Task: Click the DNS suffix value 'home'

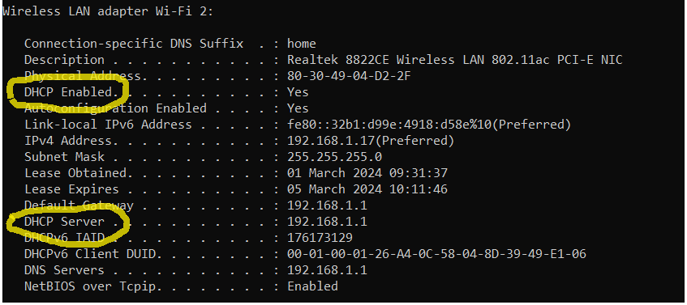Action: click(302, 44)
